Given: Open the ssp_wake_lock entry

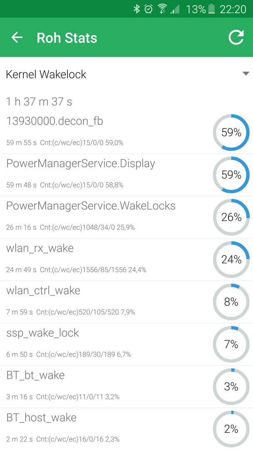Looking at the screenshot, I should (126, 345).
